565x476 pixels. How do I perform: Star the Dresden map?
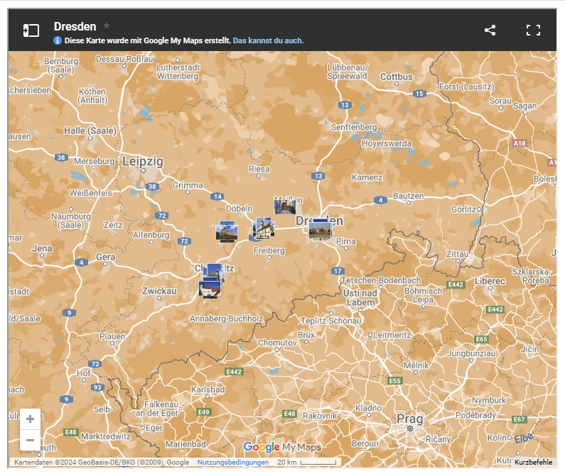click(107, 26)
